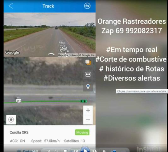This screenshot has width=168, height=152.
Task: Go back using the Track header arrow
Action: tap(10, 6)
